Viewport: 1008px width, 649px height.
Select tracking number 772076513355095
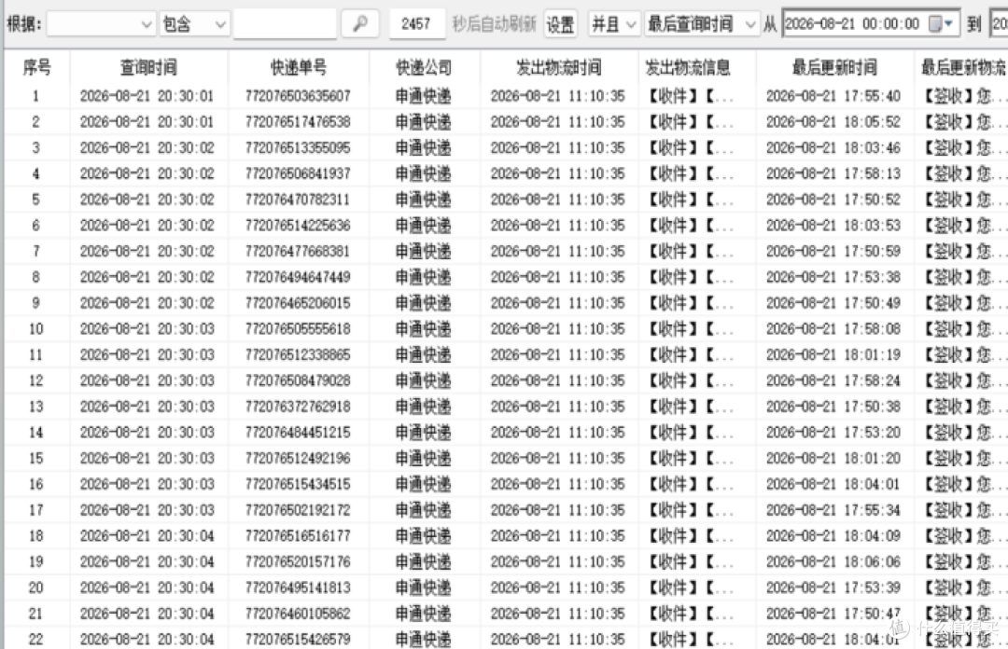pyautogui.click(x=298, y=147)
